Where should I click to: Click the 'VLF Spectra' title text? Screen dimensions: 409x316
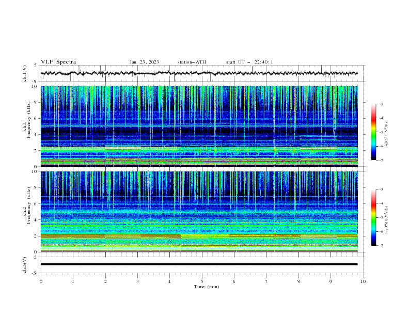pos(58,62)
